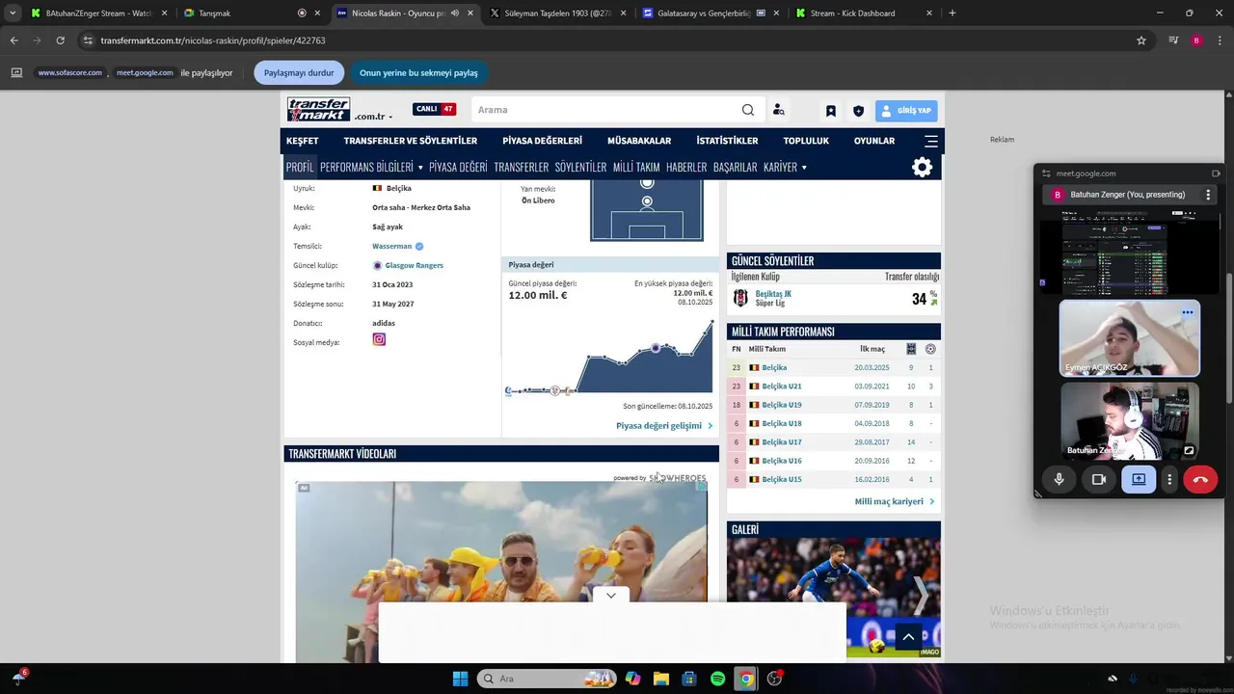Open the Piyasa değeri gelişimi link
This screenshot has height=694, width=1234.
click(664, 425)
